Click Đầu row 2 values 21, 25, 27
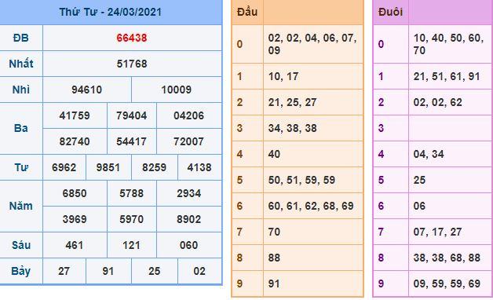The height and width of the screenshot is (300, 493). click(x=292, y=102)
